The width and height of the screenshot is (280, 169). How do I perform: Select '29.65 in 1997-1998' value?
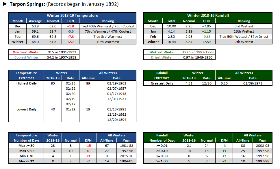[x=198, y=52]
